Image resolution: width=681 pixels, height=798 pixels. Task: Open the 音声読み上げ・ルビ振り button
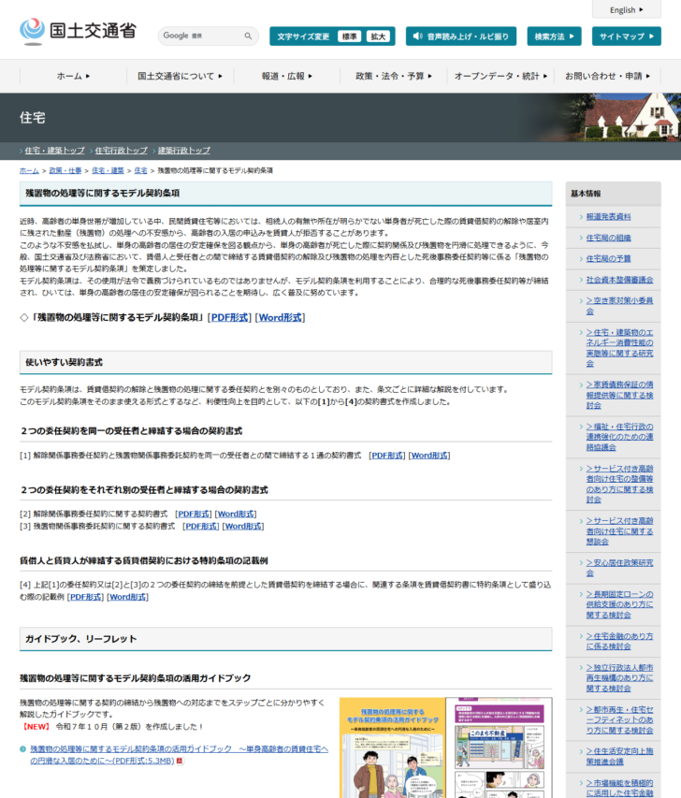click(x=461, y=36)
